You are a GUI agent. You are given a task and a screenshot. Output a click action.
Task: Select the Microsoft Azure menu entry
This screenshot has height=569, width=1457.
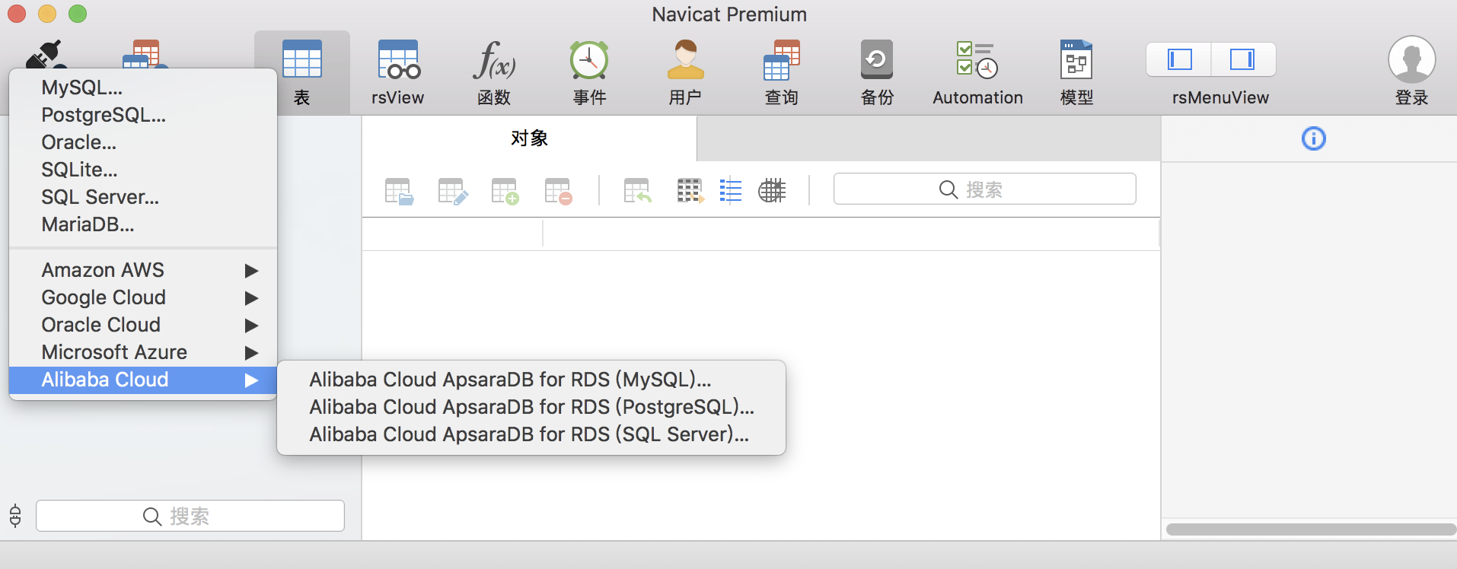143,352
